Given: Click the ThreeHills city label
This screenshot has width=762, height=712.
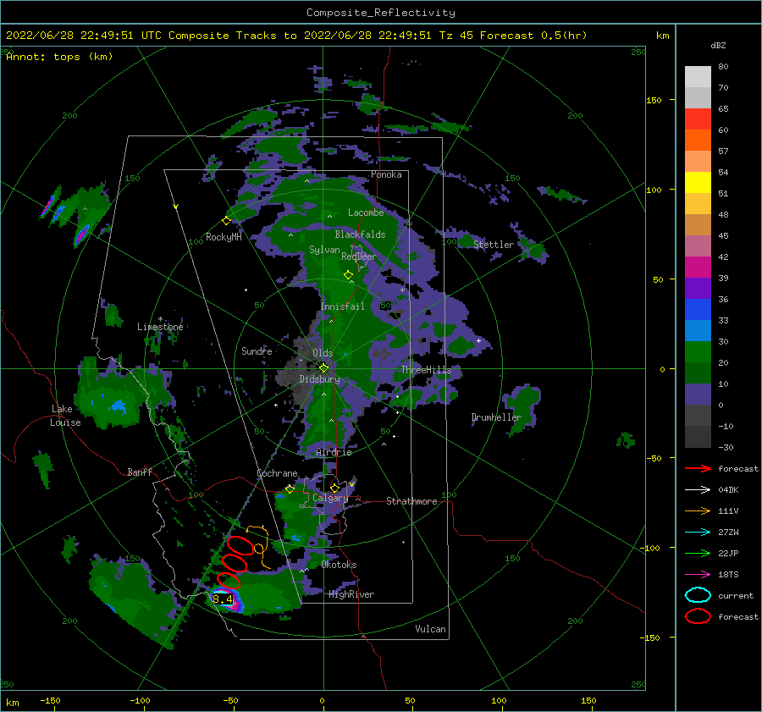Looking at the screenshot, I should point(426,370).
